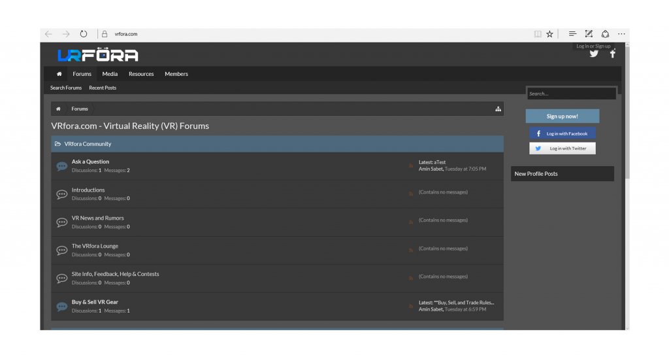The image size is (669, 359).
Task: Open the Forums tab
Action: tap(82, 74)
